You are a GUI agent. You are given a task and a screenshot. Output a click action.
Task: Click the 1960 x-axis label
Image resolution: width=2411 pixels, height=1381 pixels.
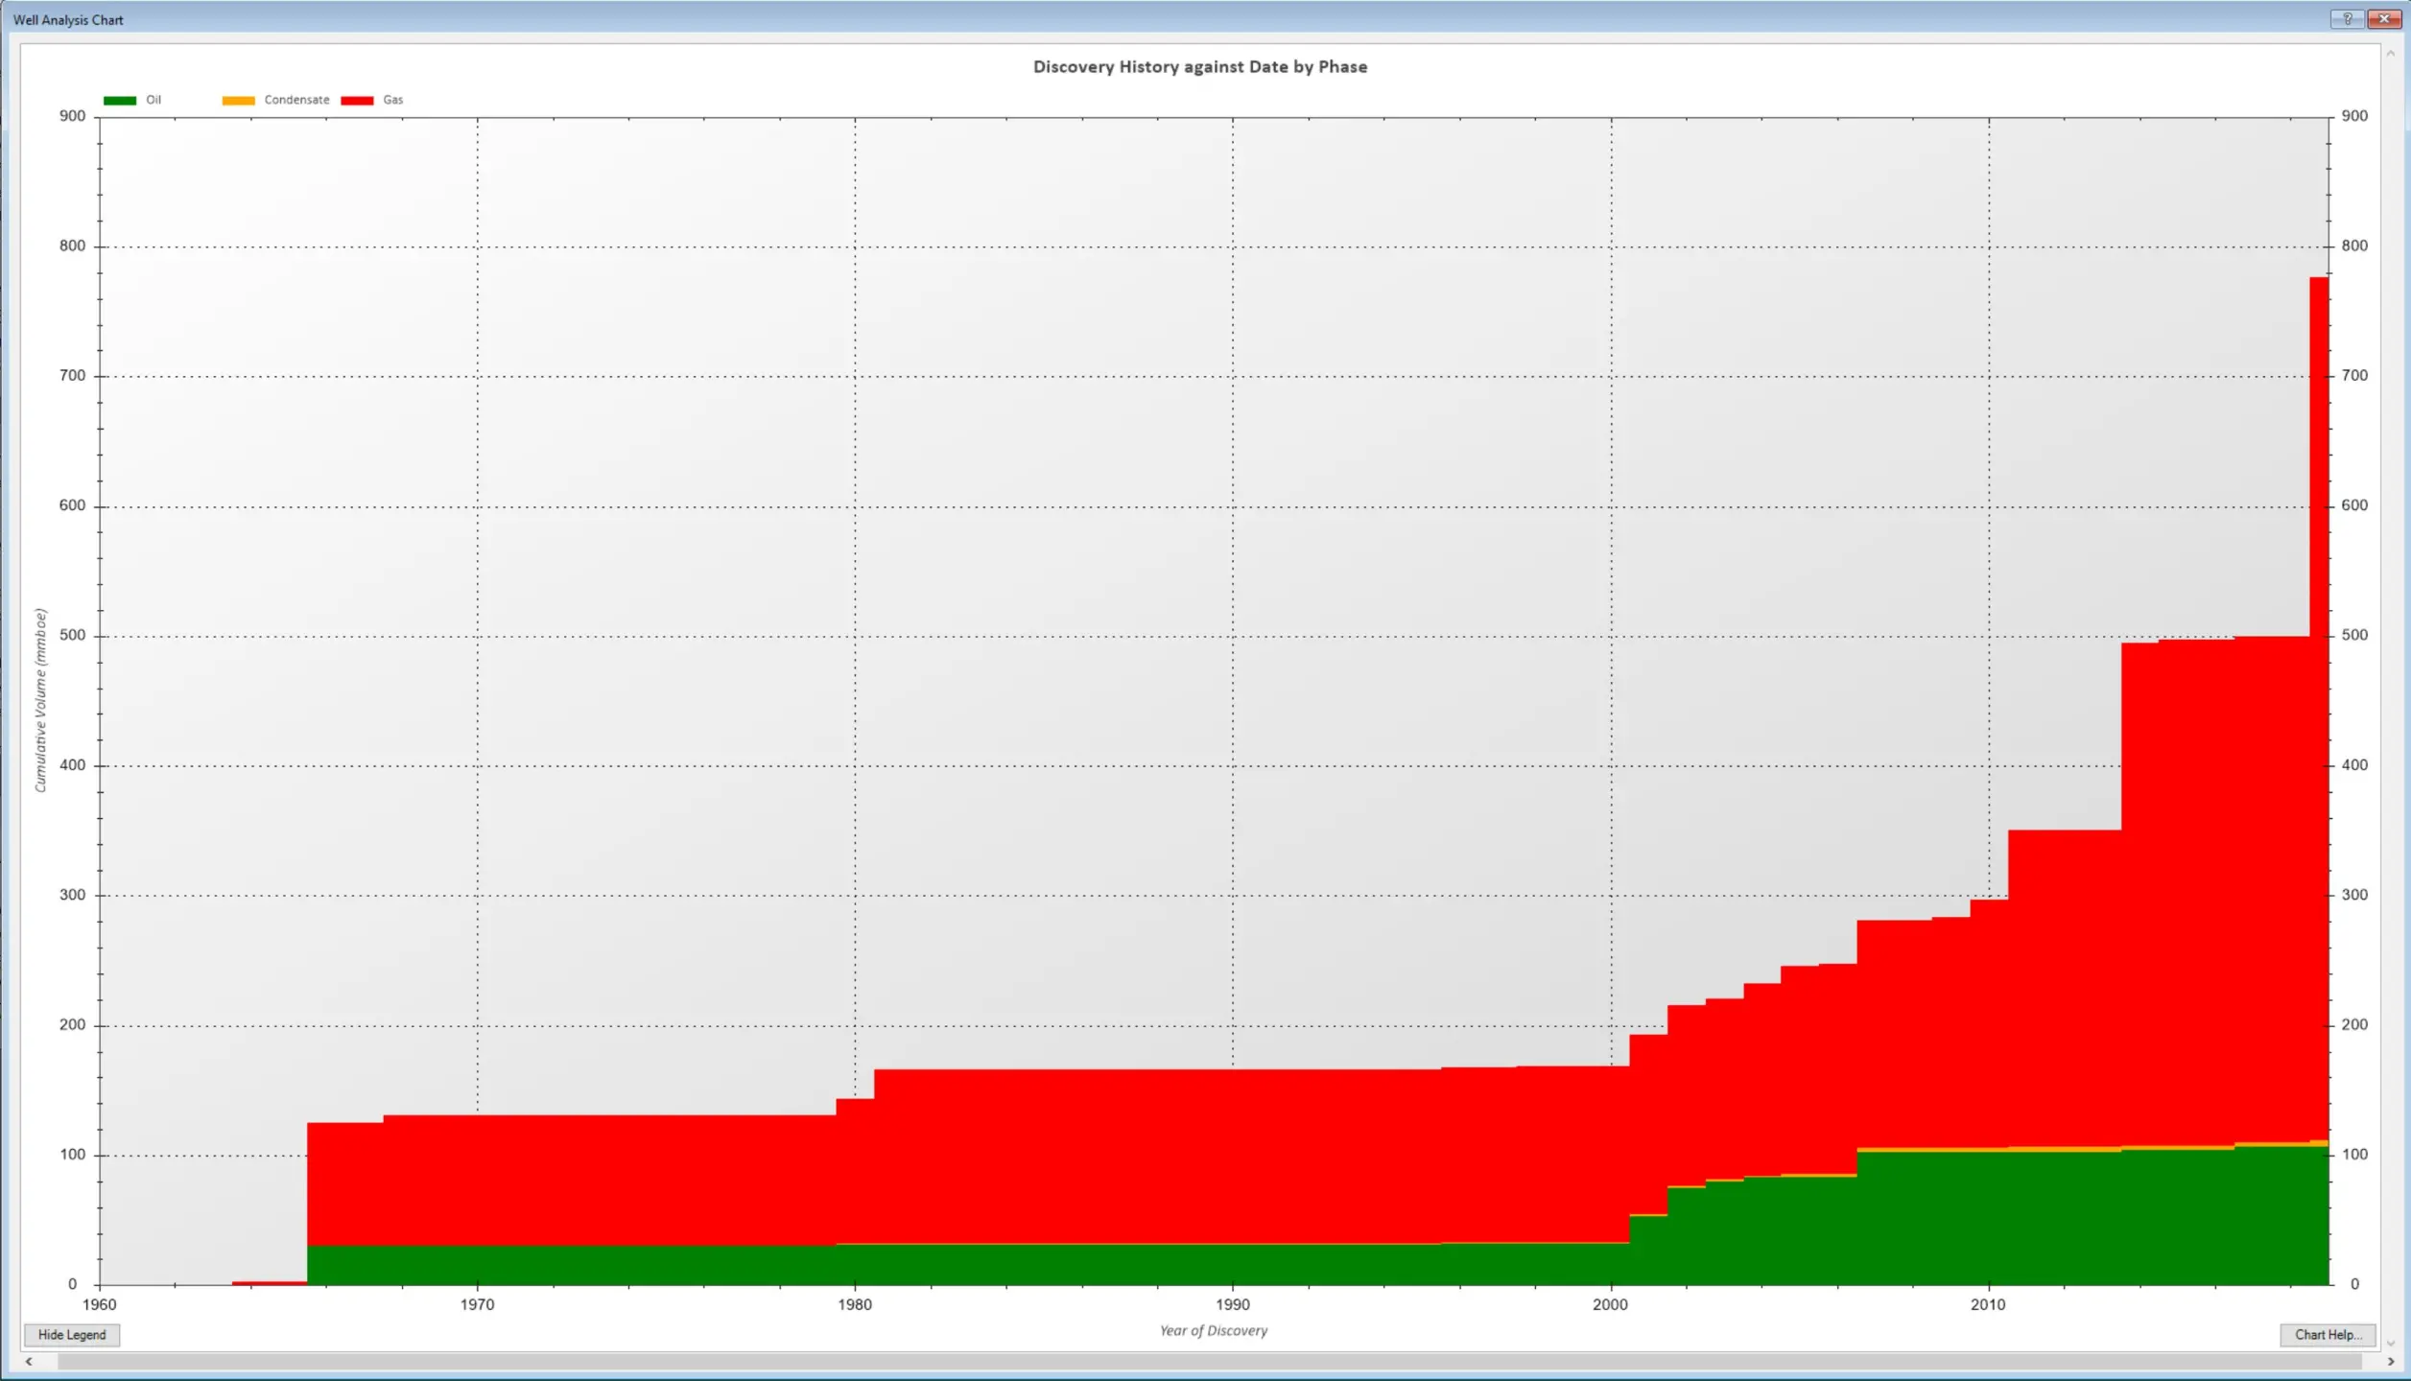[100, 1305]
